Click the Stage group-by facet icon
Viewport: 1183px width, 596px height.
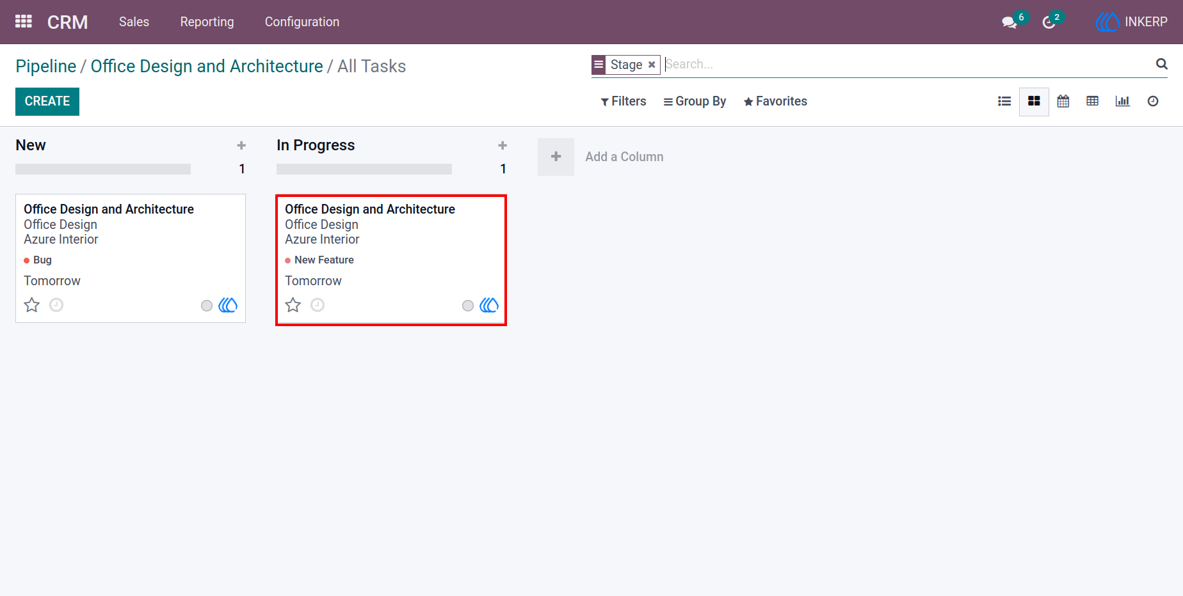point(599,65)
